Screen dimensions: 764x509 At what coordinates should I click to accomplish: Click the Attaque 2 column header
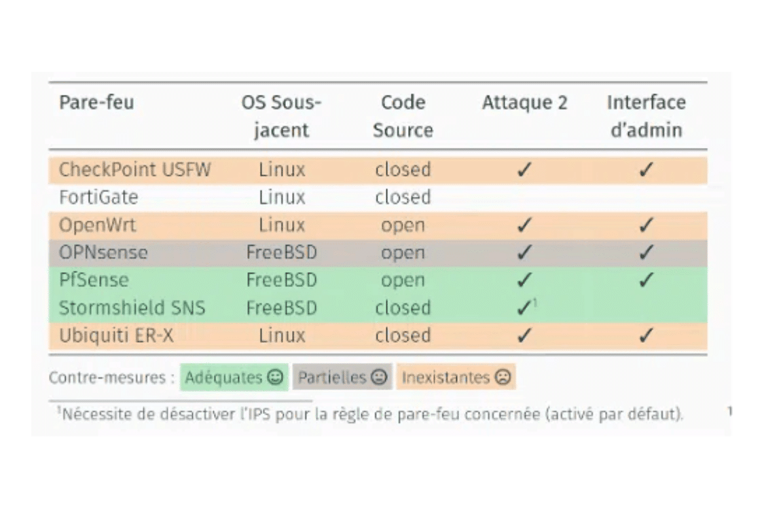525,102
